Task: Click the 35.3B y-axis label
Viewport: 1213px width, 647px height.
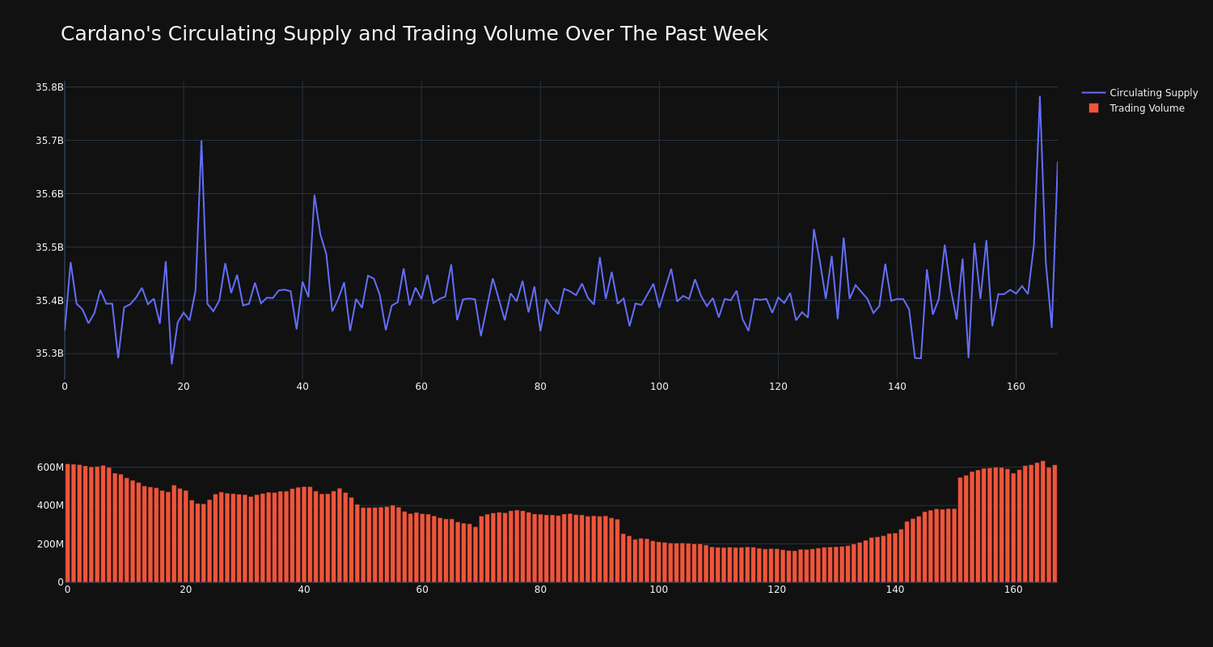Action: coord(49,353)
